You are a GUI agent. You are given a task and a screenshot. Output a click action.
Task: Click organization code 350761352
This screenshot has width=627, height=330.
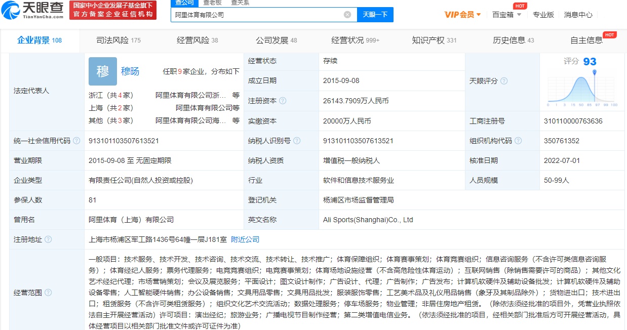click(x=562, y=141)
